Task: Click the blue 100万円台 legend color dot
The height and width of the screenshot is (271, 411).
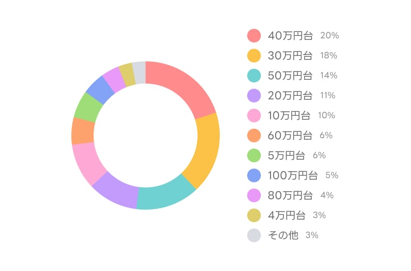Action: pyautogui.click(x=254, y=175)
